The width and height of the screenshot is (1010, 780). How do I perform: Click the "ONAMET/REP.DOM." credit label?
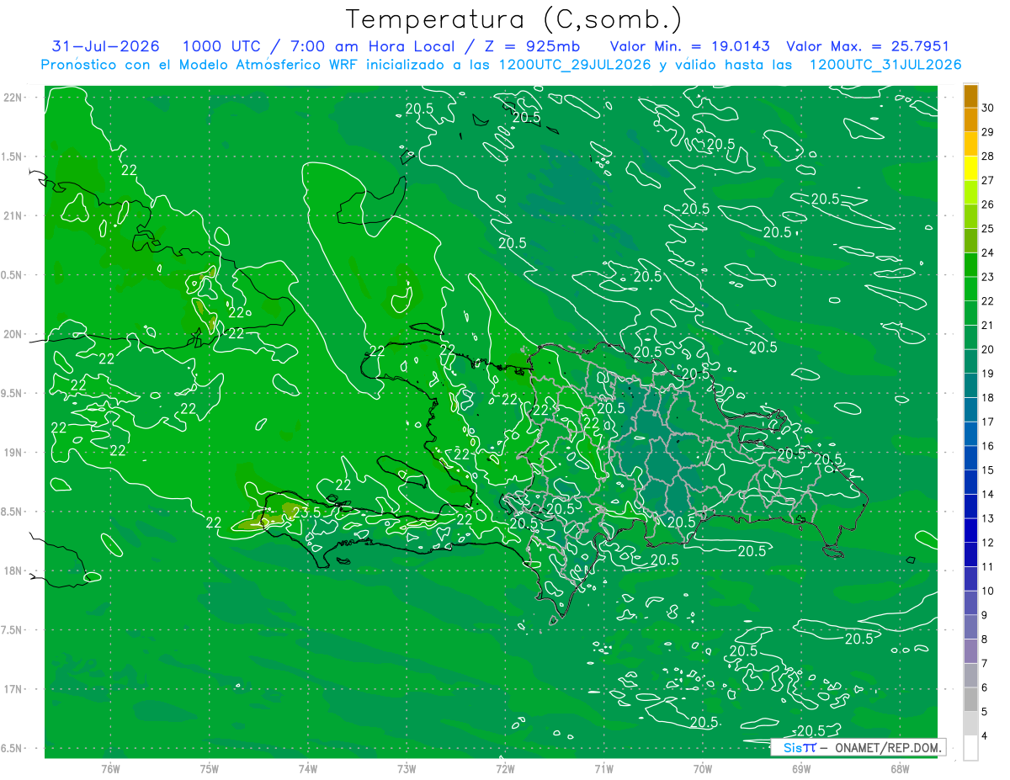point(887,747)
